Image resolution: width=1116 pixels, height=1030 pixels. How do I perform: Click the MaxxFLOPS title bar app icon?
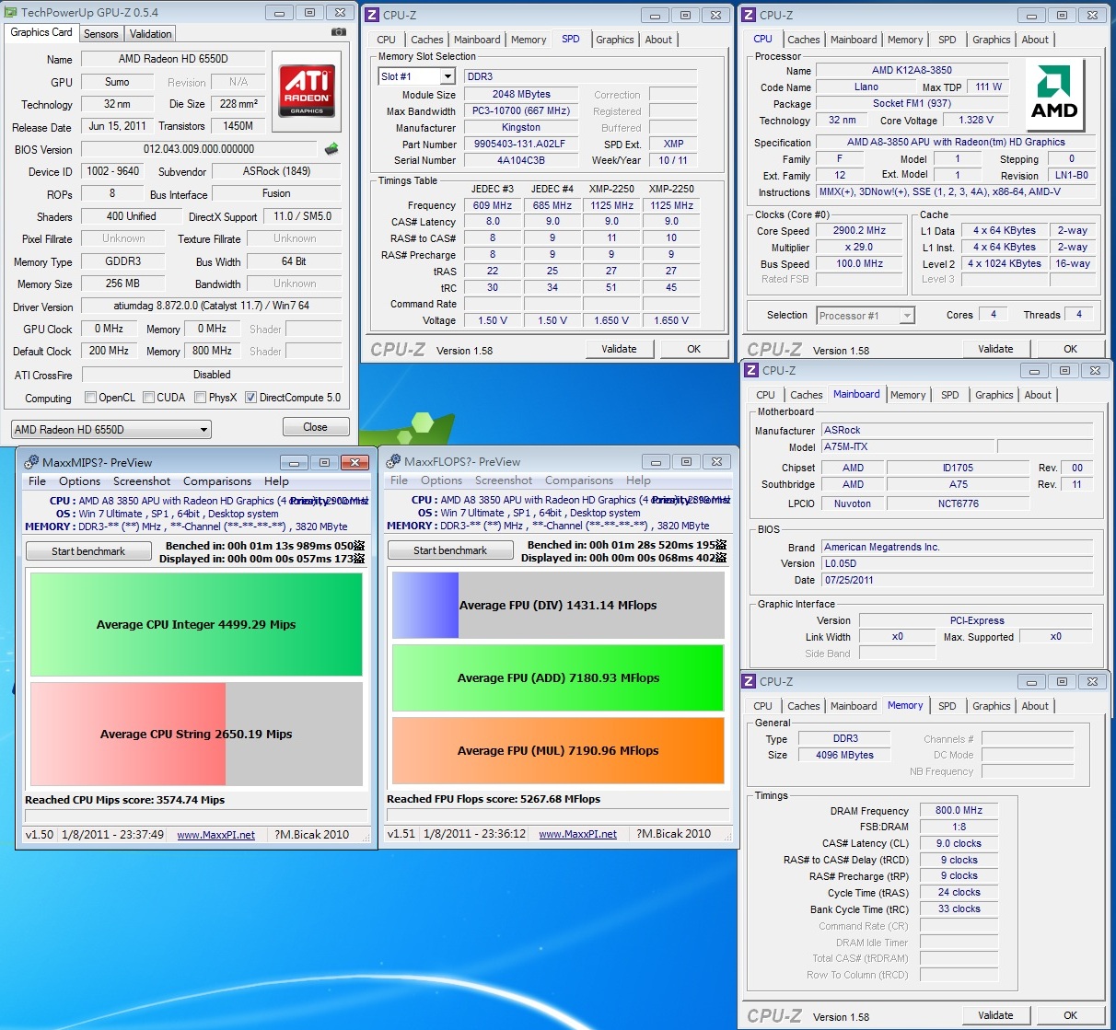coord(393,461)
